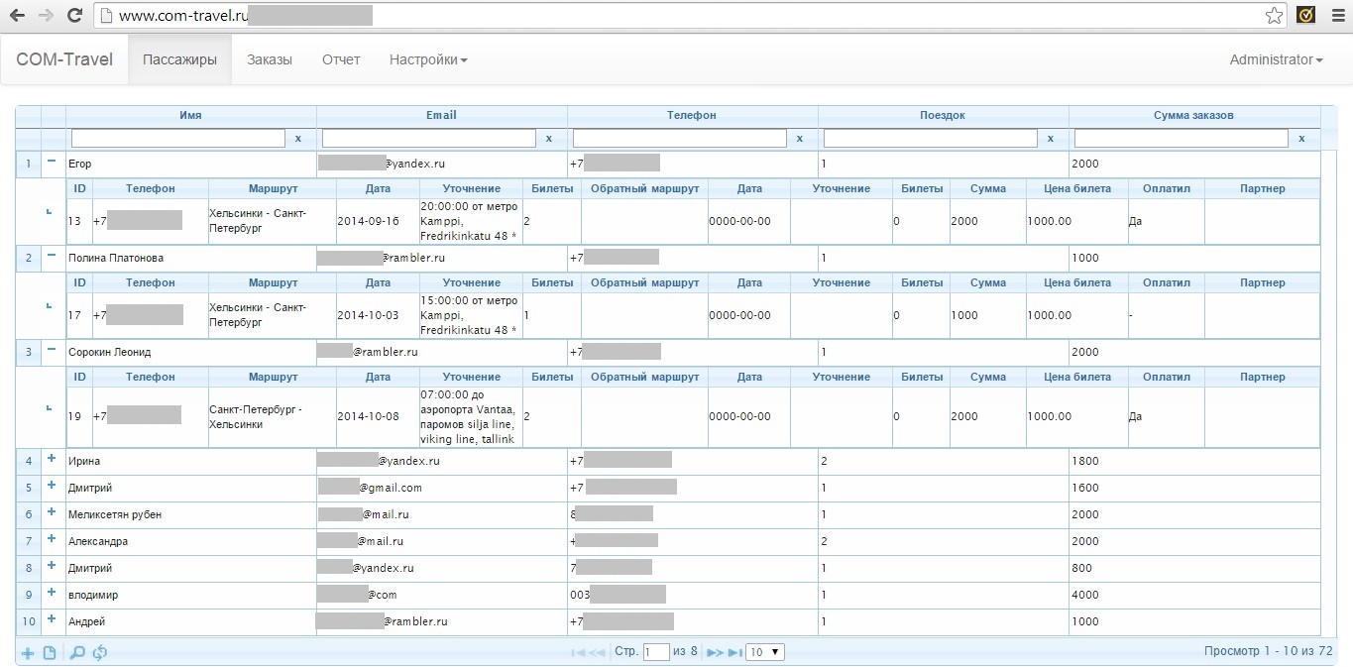1353x667 pixels.
Task: Click the browser forward arrow
Action: click(46, 15)
